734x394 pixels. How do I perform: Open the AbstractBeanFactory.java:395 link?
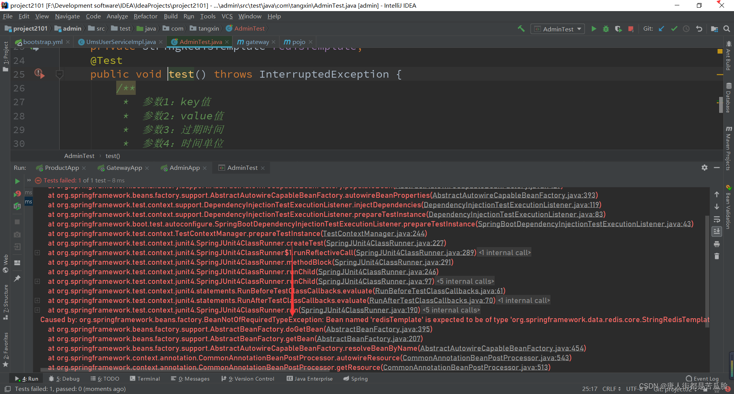click(x=378, y=329)
